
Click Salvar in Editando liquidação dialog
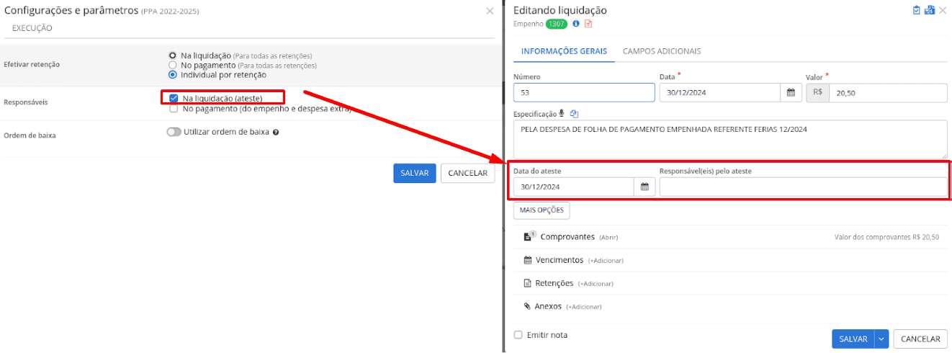coord(853,339)
